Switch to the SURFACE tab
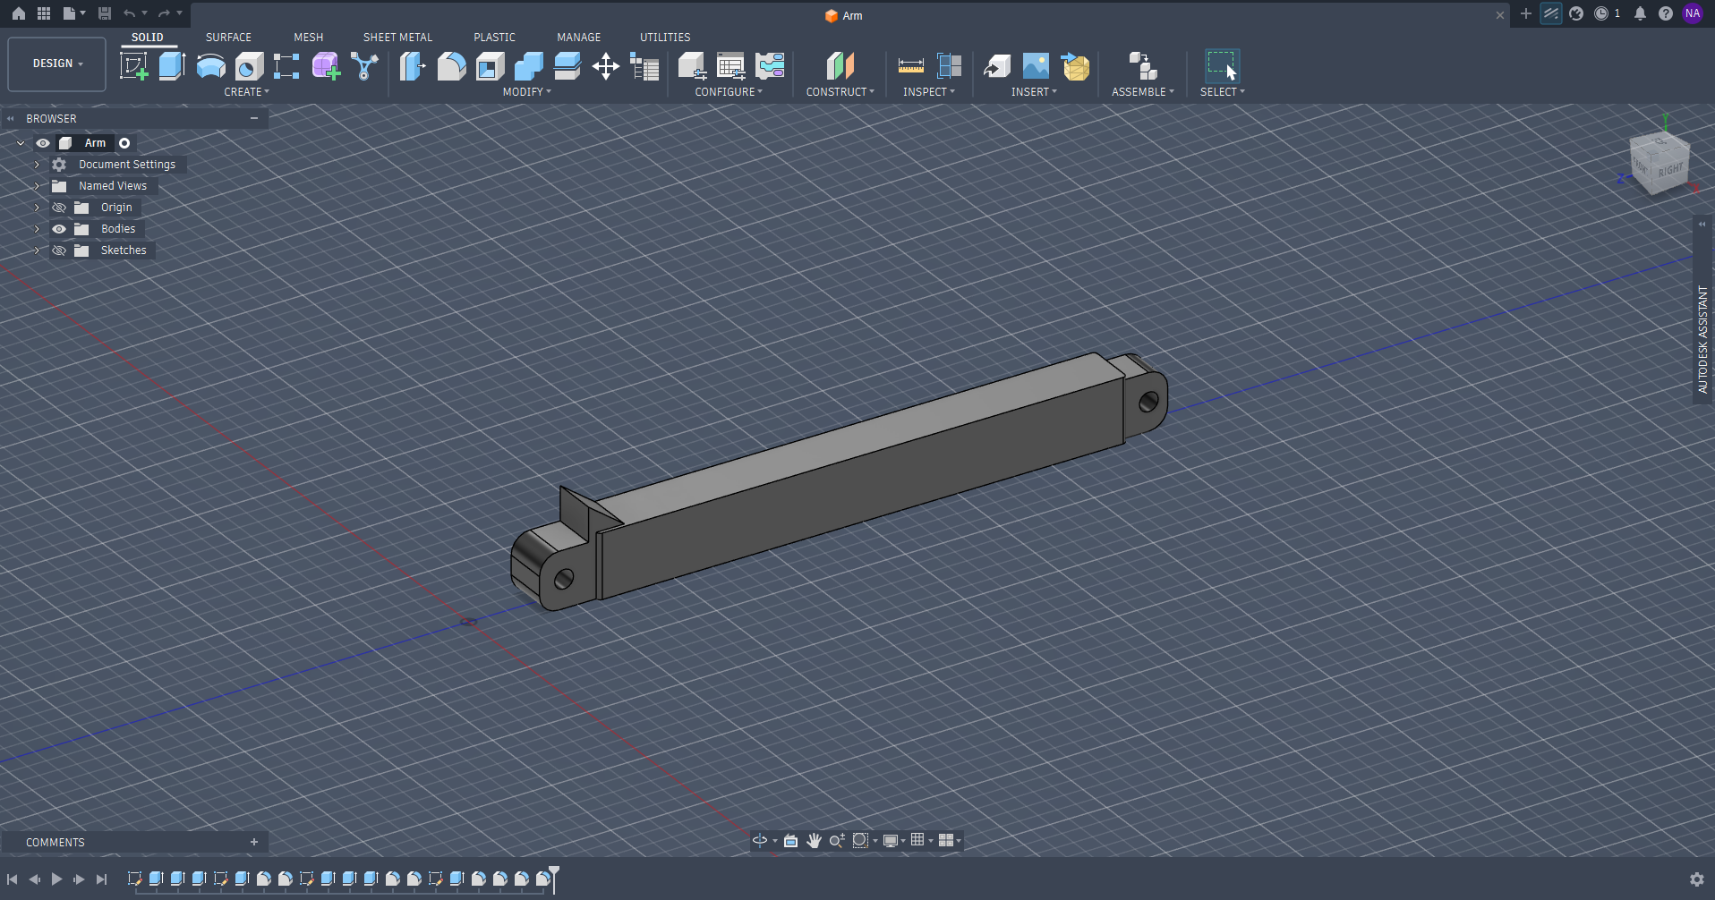This screenshot has height=900, width=1715. pyautogui.click(x=228, y=38)
